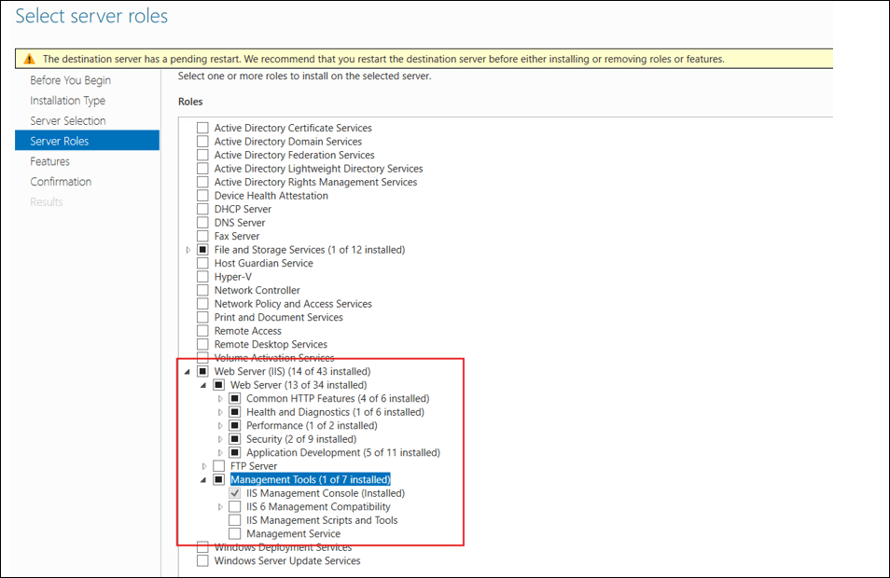This screenshot has width=890, height=578.
Task: Check the Network Controller role
Action: pyautogui.click(x=202, y=291)
